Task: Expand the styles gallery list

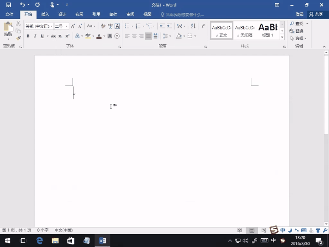Action: tap(282, 37)
